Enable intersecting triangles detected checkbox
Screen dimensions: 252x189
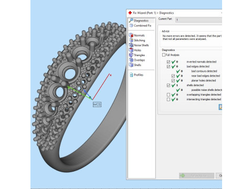[x=169, y=99]
